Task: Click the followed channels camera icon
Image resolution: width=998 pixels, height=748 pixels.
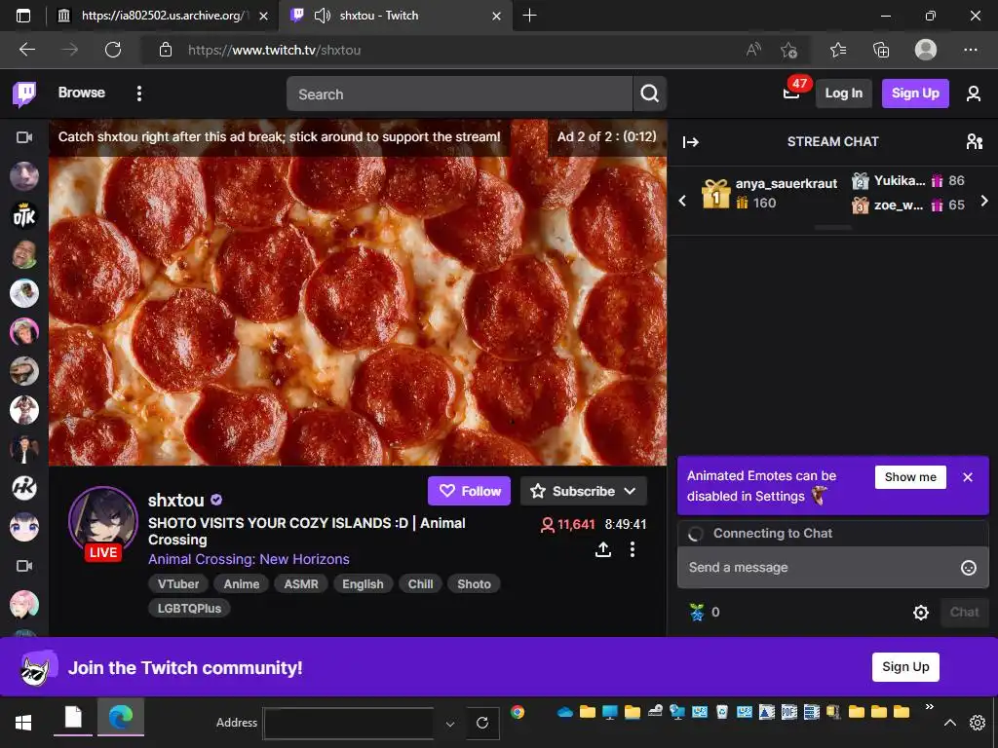Action: (24, 137)
